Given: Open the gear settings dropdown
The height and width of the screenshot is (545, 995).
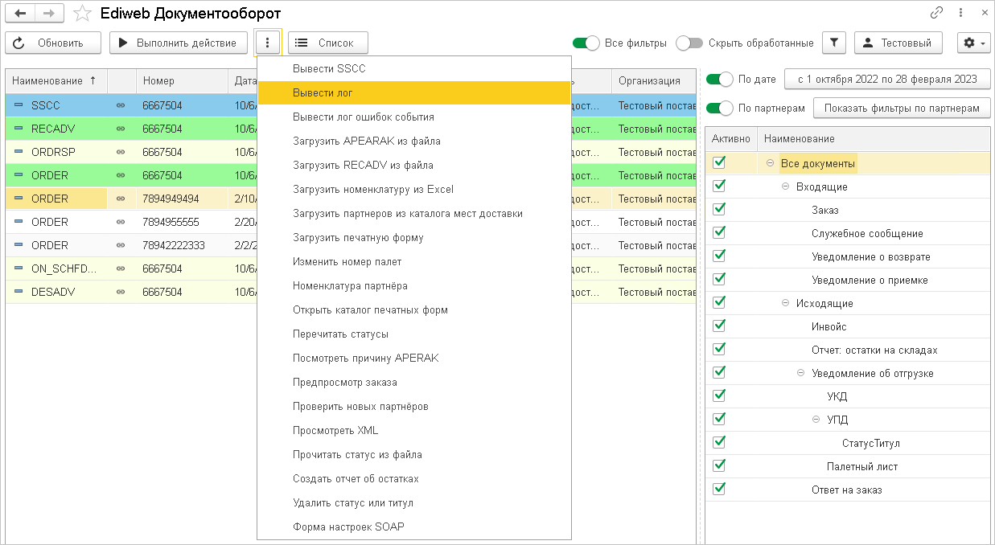Looking at the screenshot, I should point(973,43).
